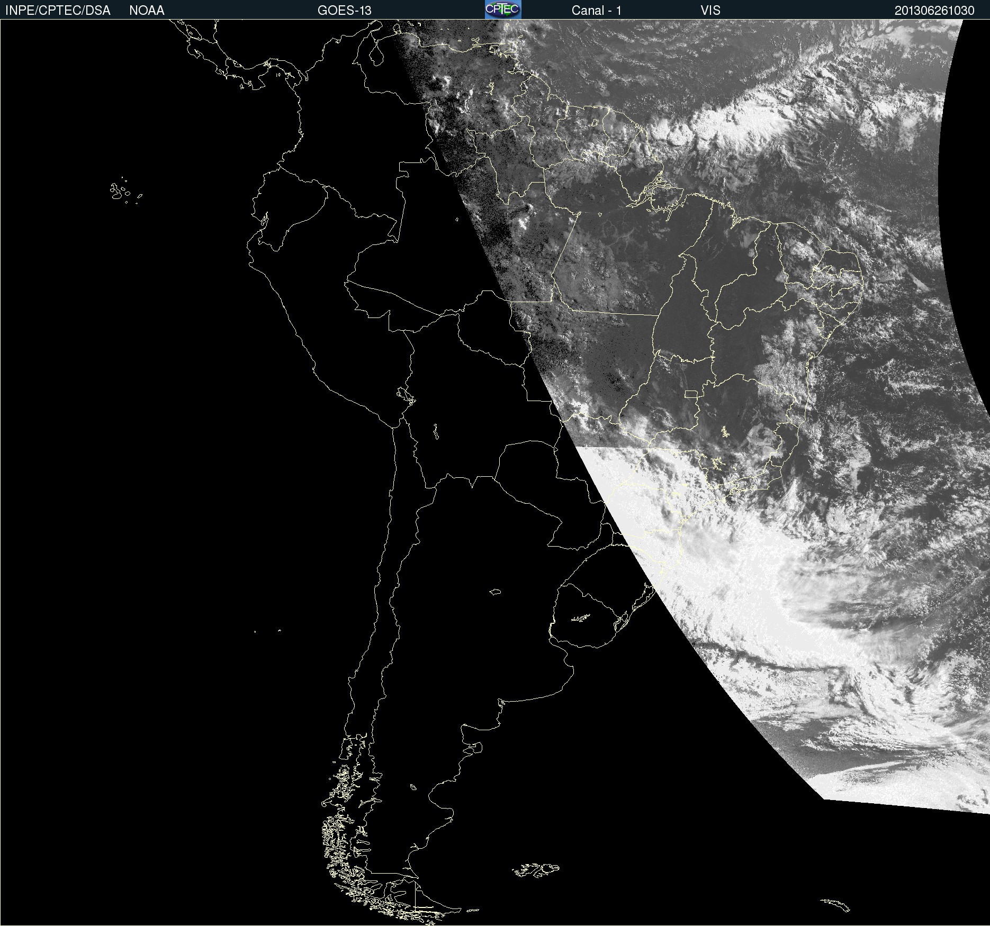
Task: Click the Falkland Islands outline
Action: [535, 869]
